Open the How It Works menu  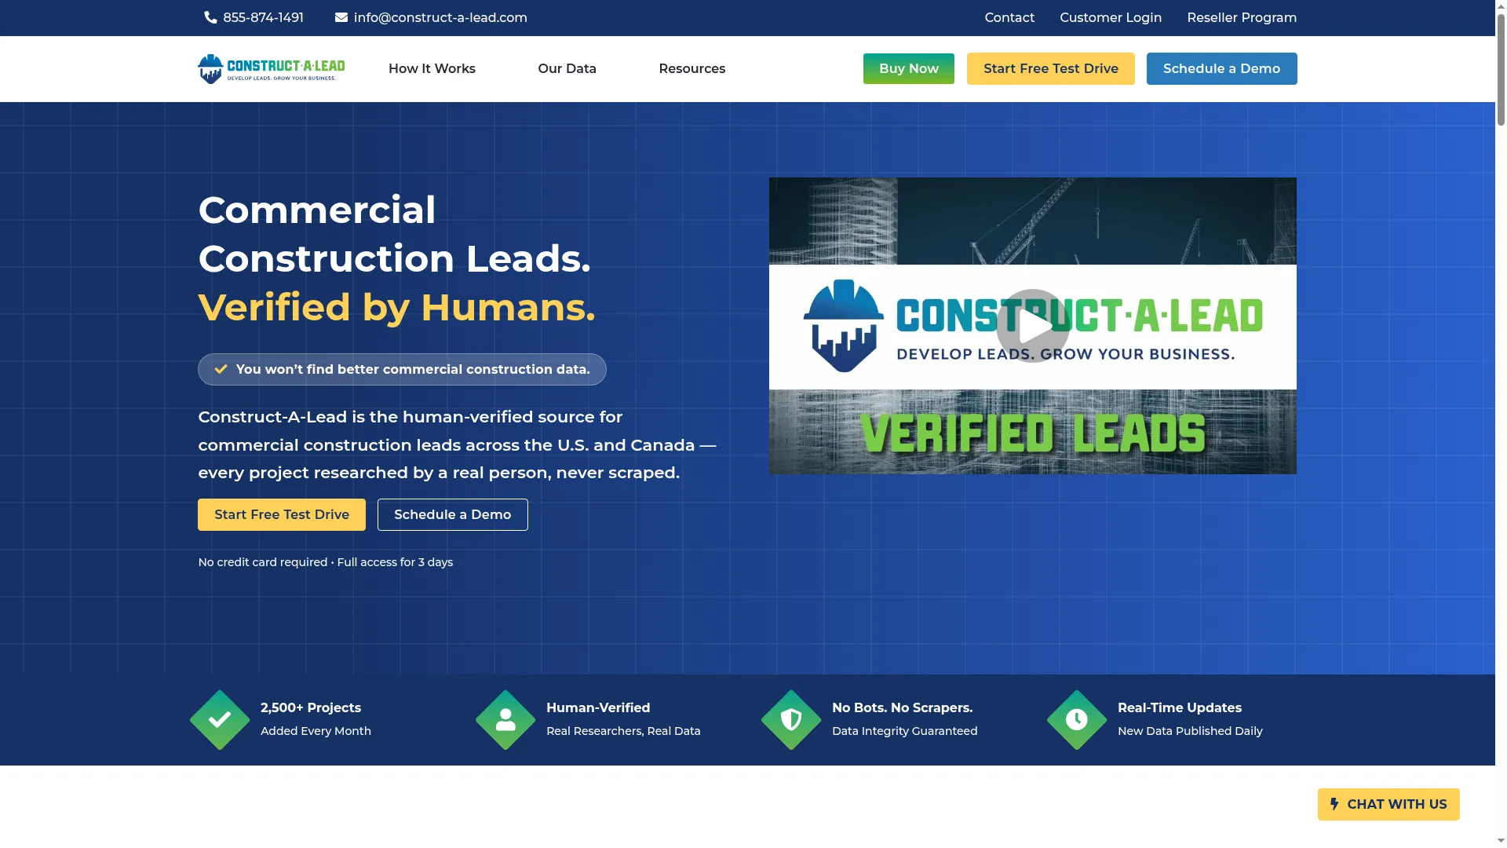(432, 69)
